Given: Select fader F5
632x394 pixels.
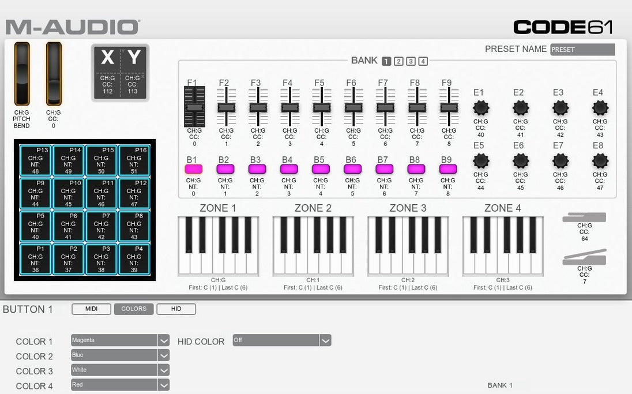Looking at the screenshot, I should (322, 107).
